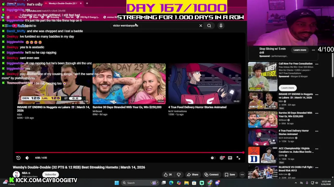This screenshot has width=334, height=187.
Task: Click the sidebar scrollbar of recommendations
Action: [333, 65]
